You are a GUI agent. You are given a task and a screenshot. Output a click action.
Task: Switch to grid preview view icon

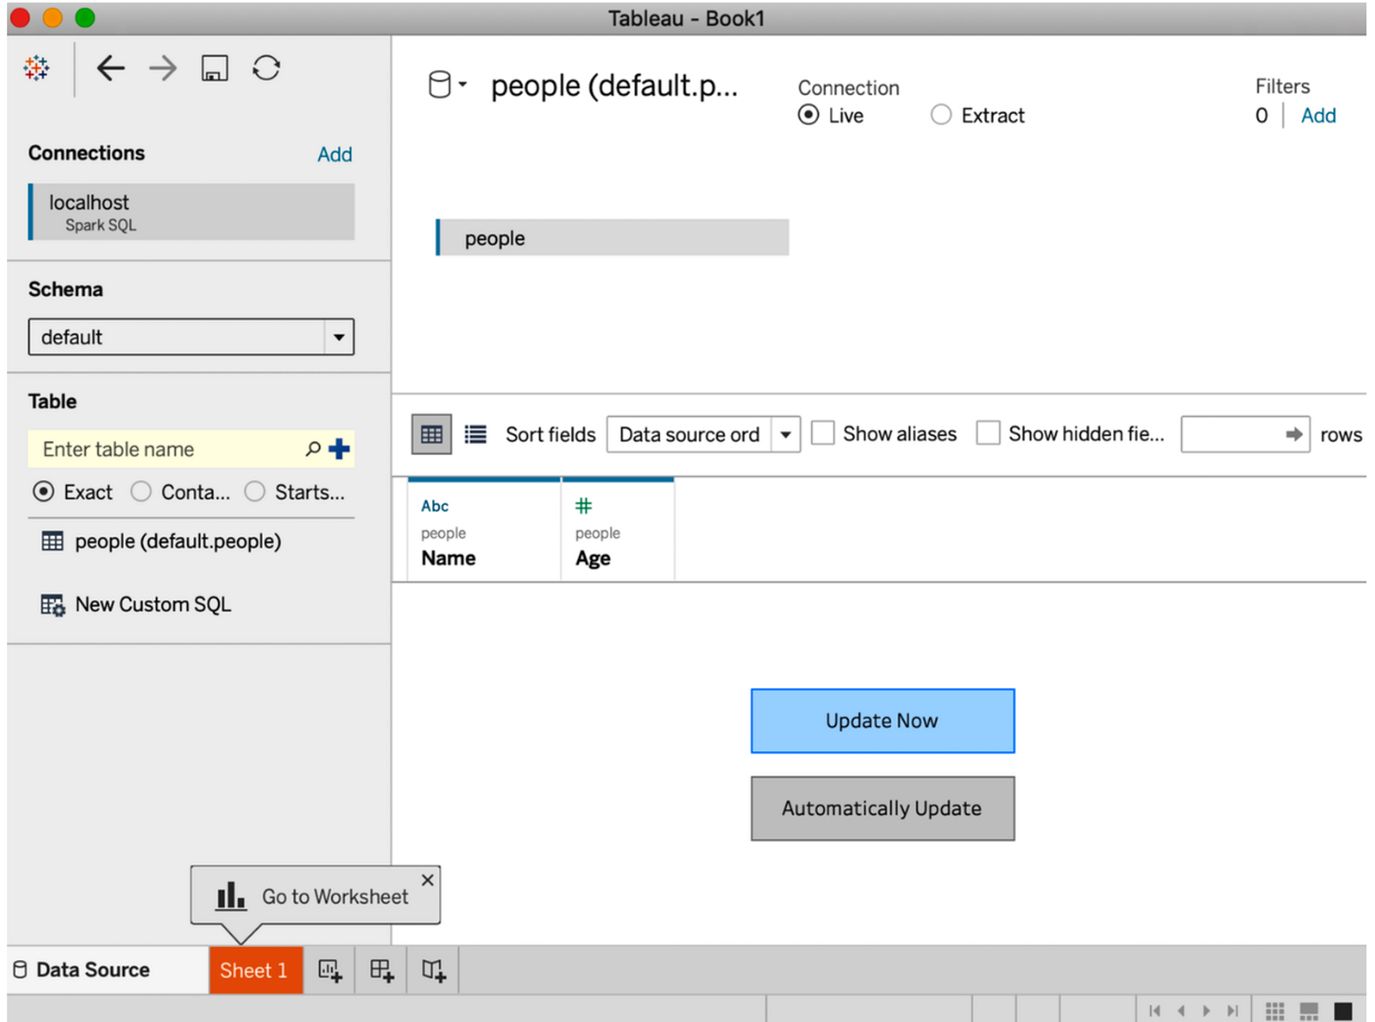click(x=431, y=434)
